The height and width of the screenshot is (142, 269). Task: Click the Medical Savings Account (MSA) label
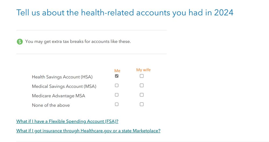click(x=64, y=86)
